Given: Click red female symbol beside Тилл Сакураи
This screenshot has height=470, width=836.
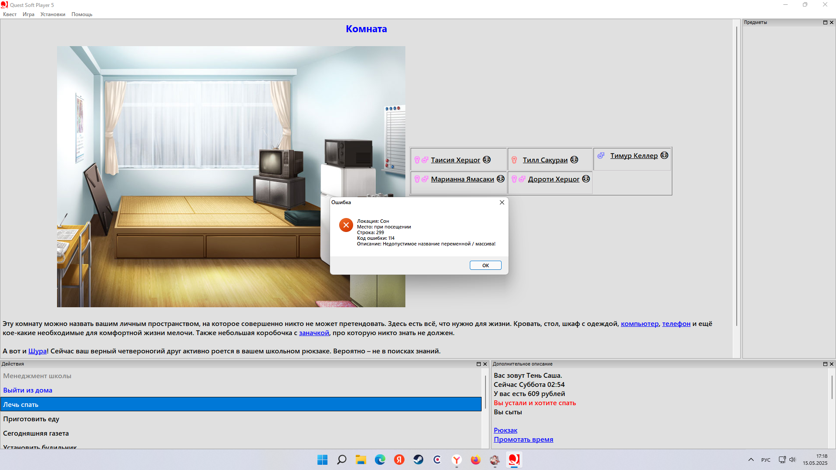Looking at the screenshot, I should [514, 160].
